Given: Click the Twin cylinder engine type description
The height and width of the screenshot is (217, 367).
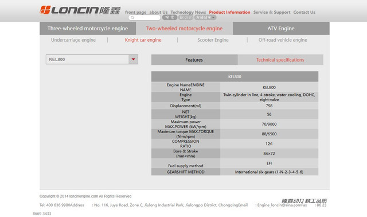Looking at the screenshot, I should tap(269, 97).
